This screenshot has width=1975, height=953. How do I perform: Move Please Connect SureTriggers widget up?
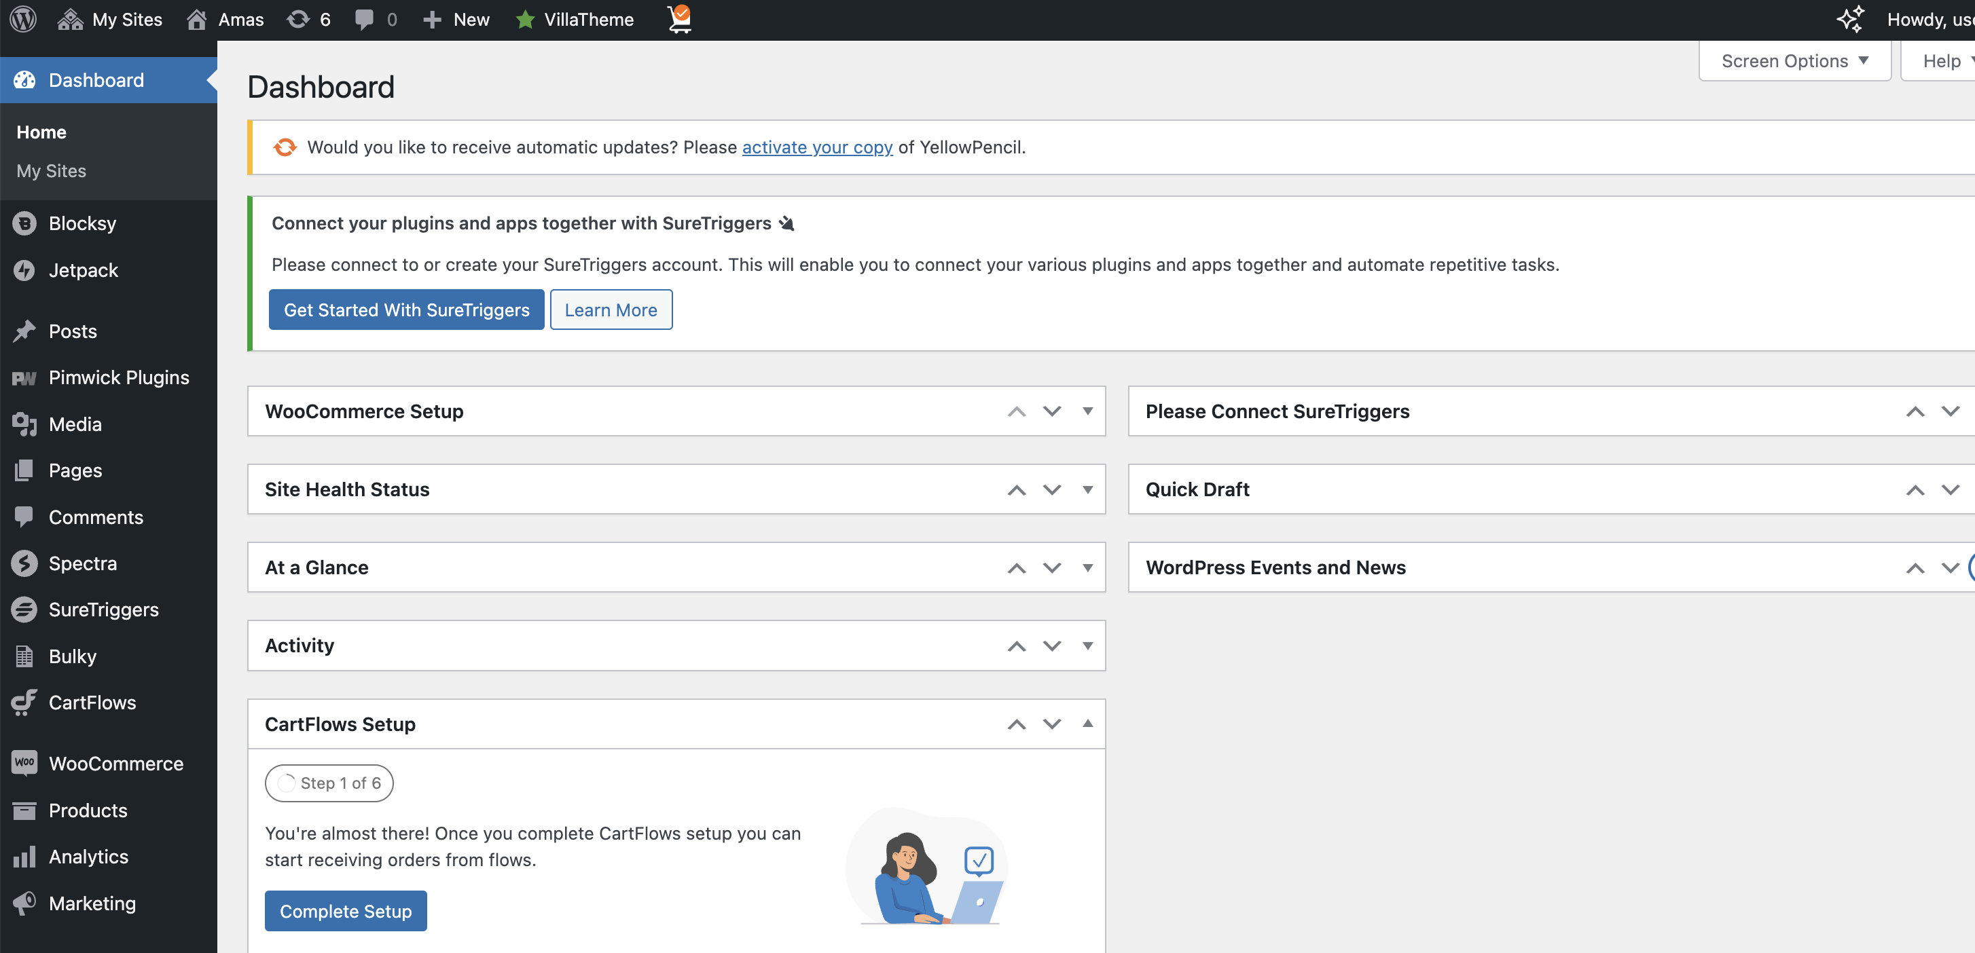point(1915,411)
